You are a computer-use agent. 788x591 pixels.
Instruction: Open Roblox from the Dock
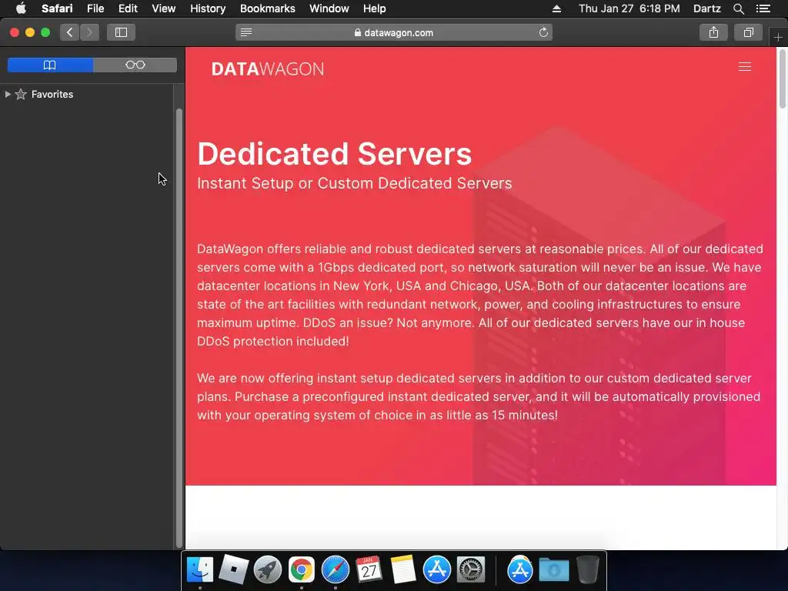click(234, 569)
